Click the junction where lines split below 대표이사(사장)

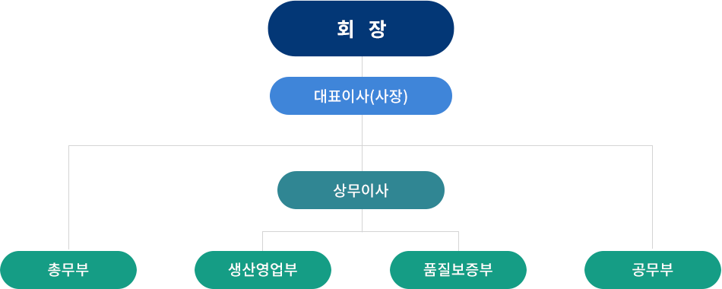pos(362,146)
